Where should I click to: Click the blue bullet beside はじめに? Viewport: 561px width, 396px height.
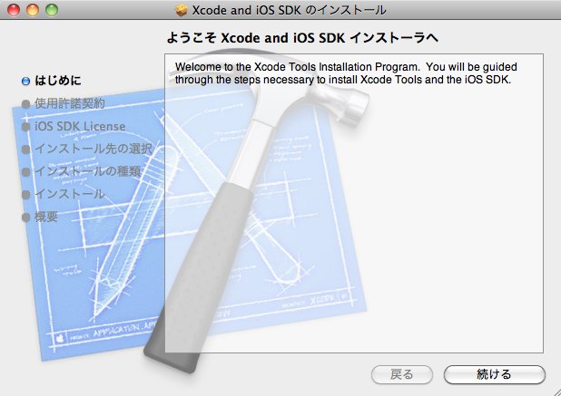pos(25,82)
